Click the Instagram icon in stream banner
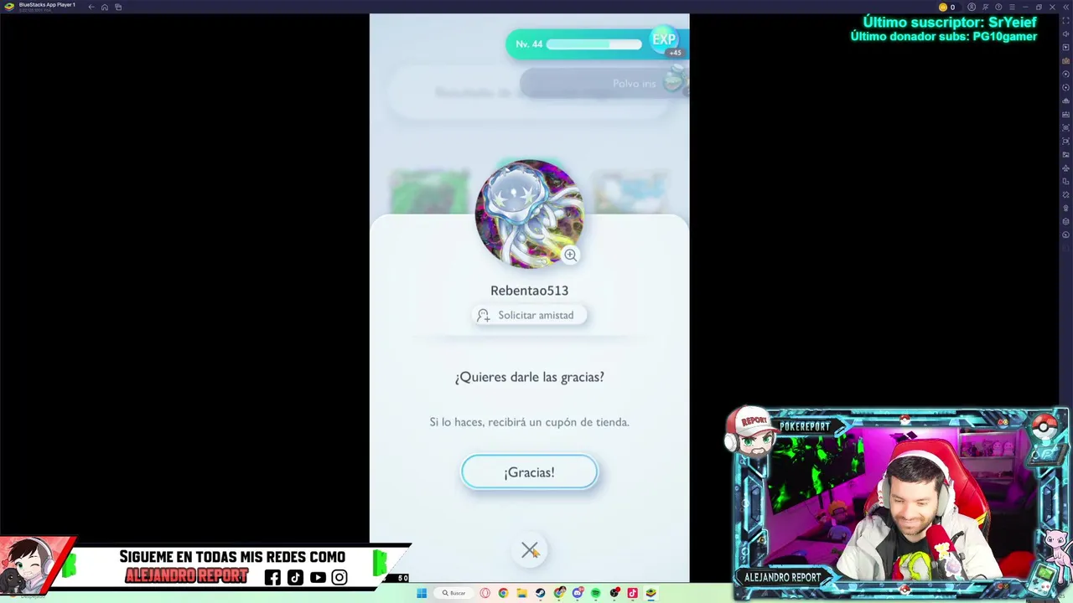Screen dimensions: 1073x603 pyautogui.click(x=340, y=577)
